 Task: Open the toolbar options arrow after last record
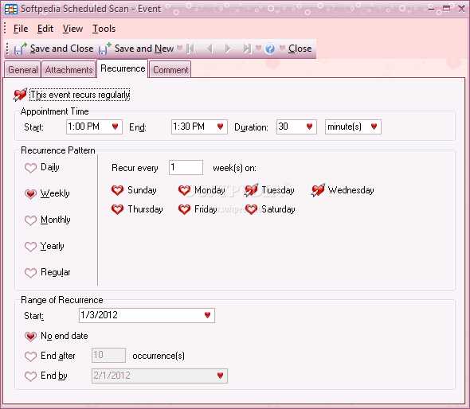pos(258,49)
